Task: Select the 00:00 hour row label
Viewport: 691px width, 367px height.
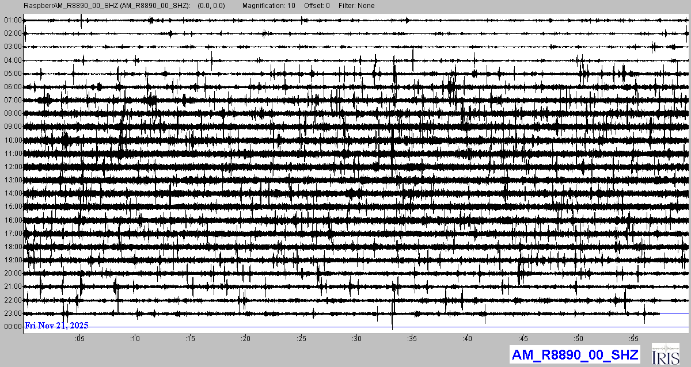Action: coord(13,327)
